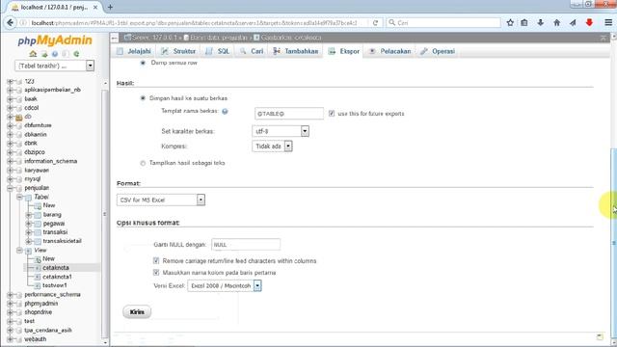Viewport: 617px width, 347px height.
Task: Open Firefox downloads with the dark arrow icon
Action: click(x=540, y=23)
